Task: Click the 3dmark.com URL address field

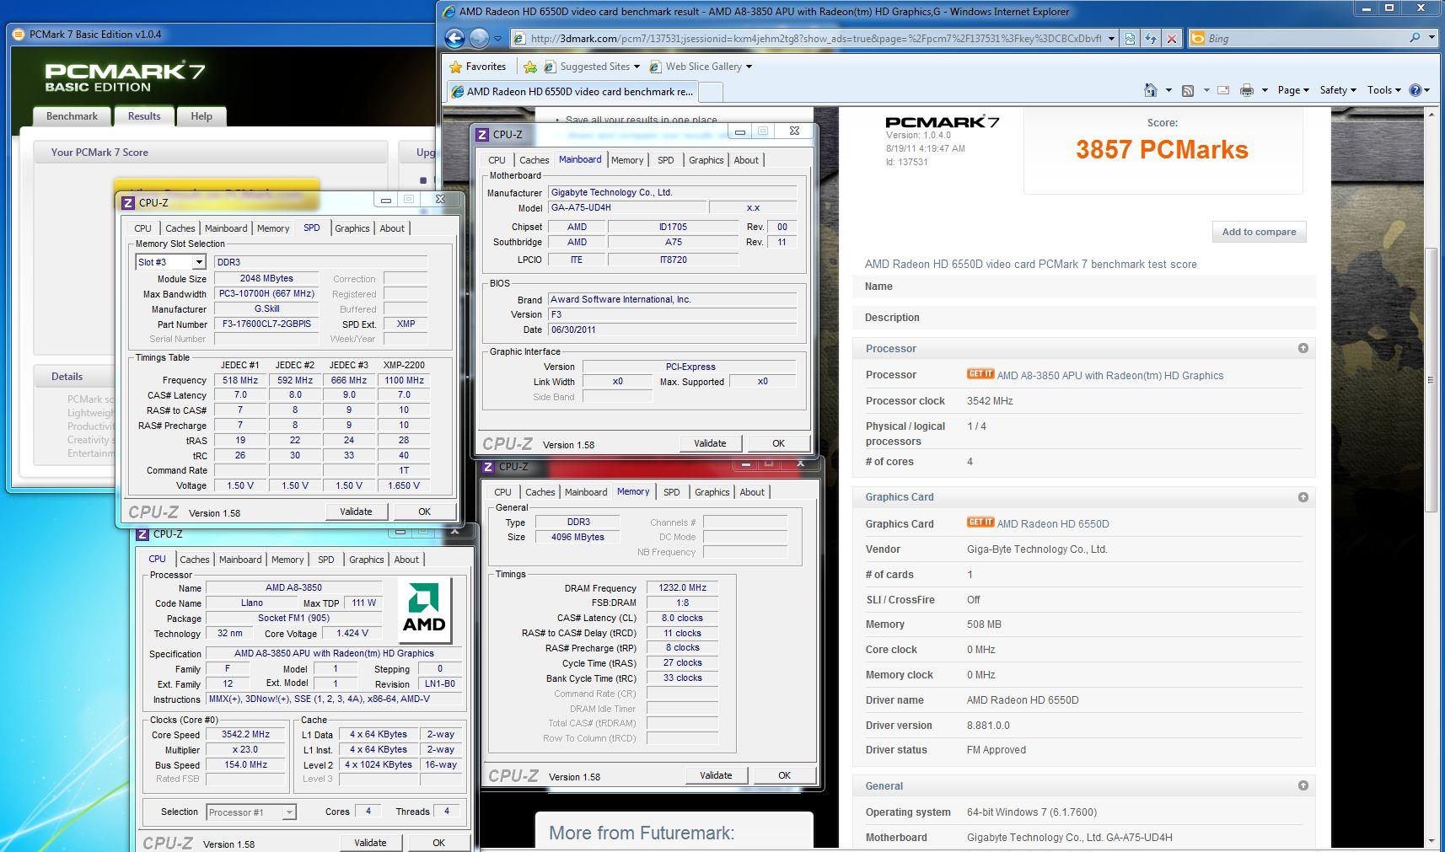Action: click(815, 39)
